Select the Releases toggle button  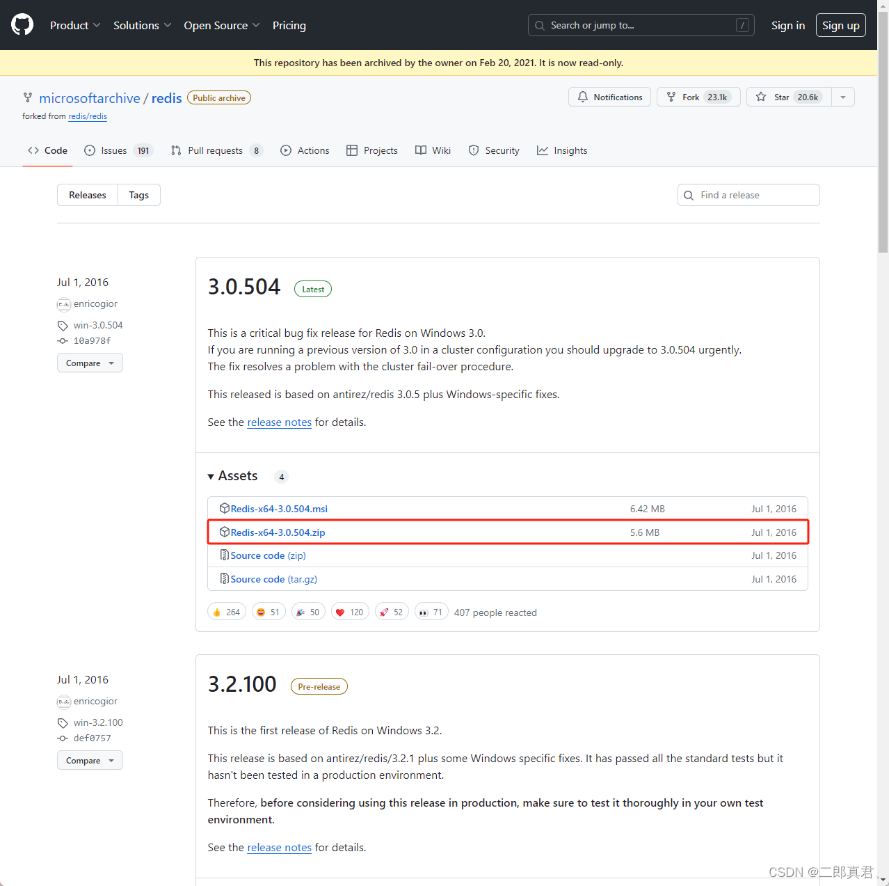coord(88,195)
